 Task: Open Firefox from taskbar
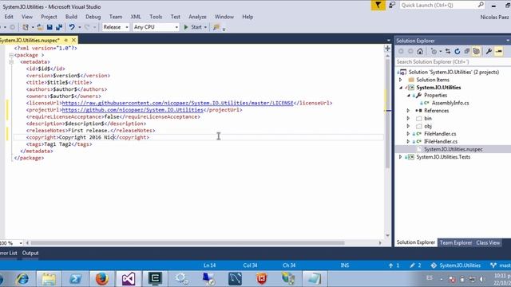pyautogui.click(x=101, y=279)
